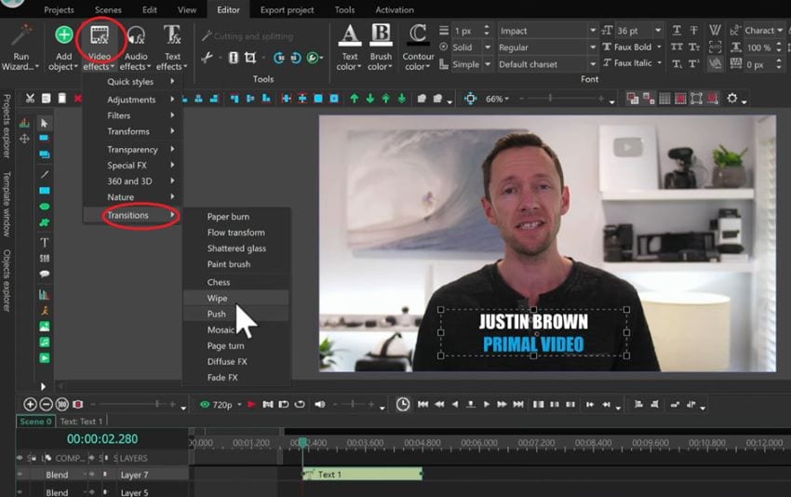
Task: Toggle Faux Bold style
Action: pos(632,47)
